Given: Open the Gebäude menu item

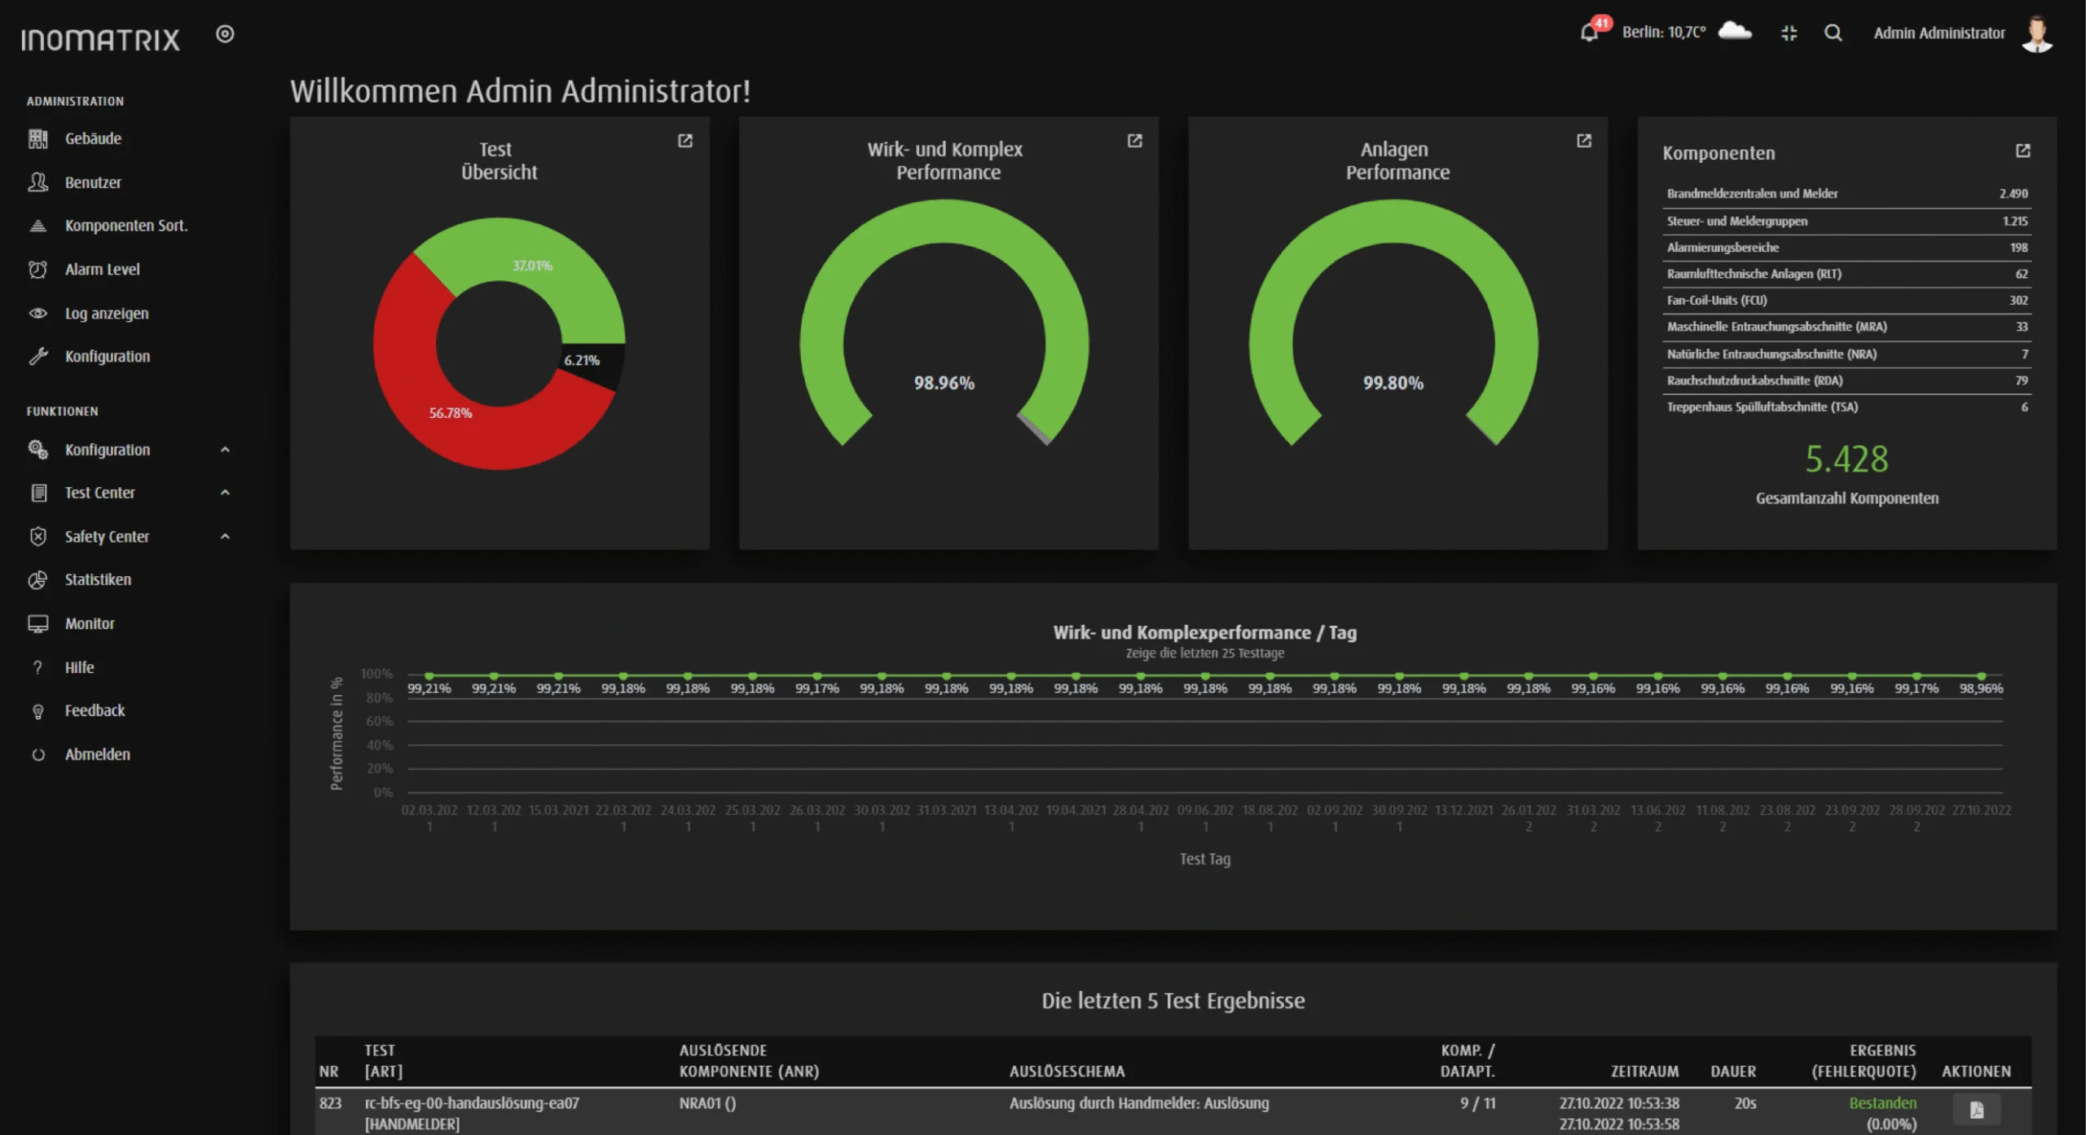Looking at the screenshot, I should pyautogui.click(x=93, y=139).
